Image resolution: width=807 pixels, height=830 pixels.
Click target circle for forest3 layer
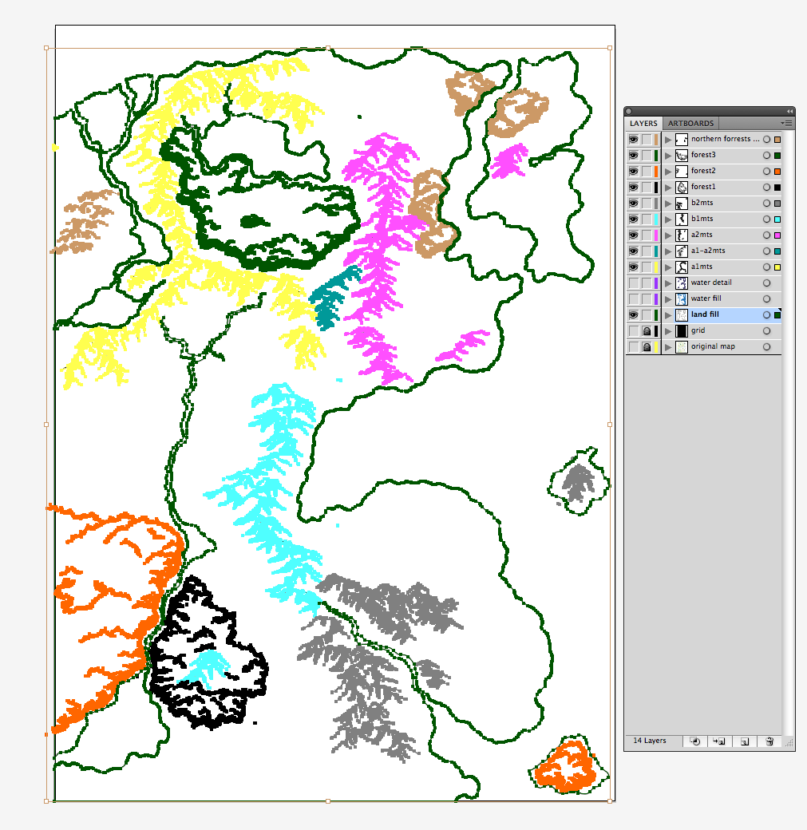click(766, 155)
